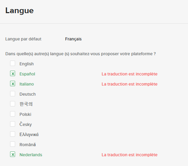Check the Polski language box

13,114
